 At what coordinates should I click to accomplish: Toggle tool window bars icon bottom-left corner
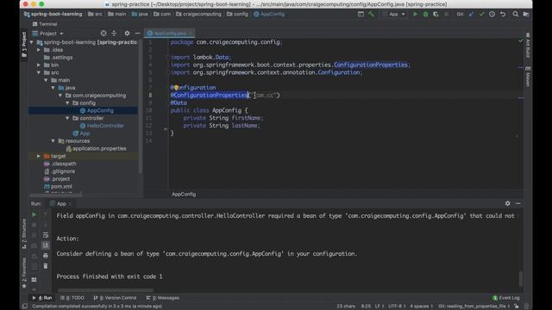(25, 307)
